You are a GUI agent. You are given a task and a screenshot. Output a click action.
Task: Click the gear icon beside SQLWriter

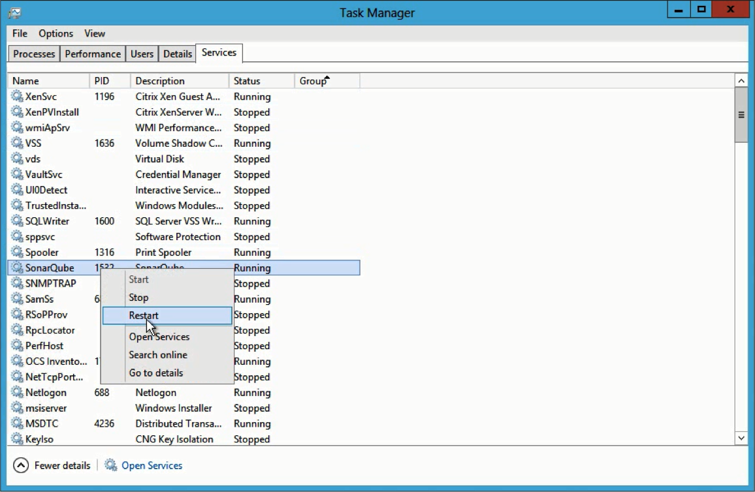pyautogui.click(x=18, y=221)
